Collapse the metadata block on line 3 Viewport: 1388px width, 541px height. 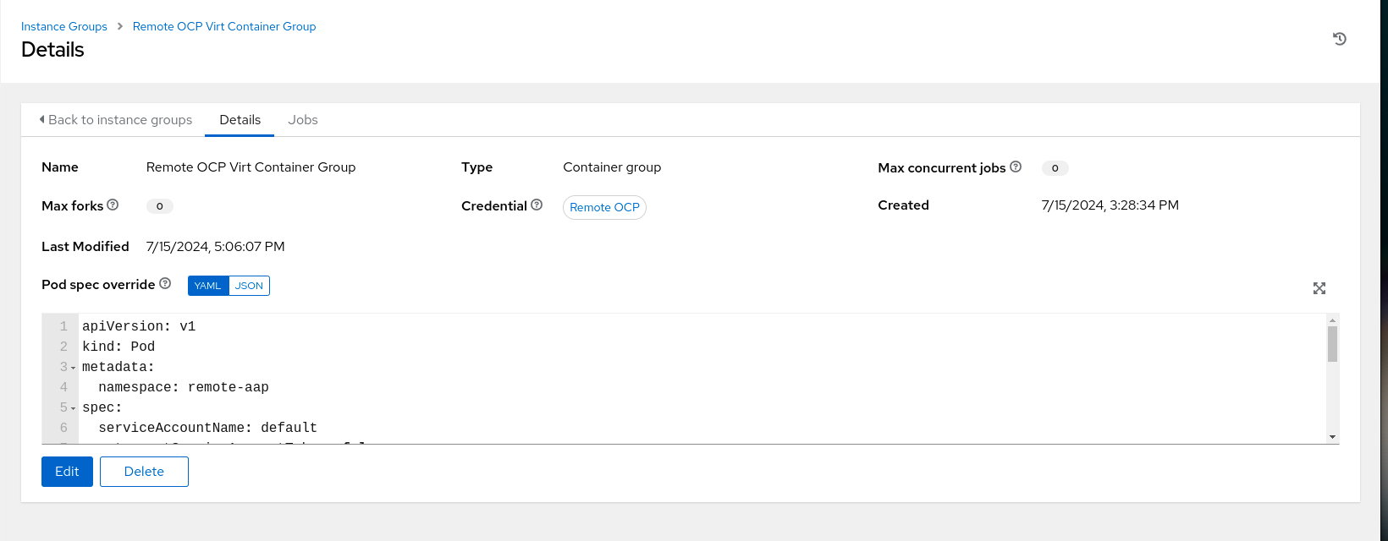pos(74,368)
